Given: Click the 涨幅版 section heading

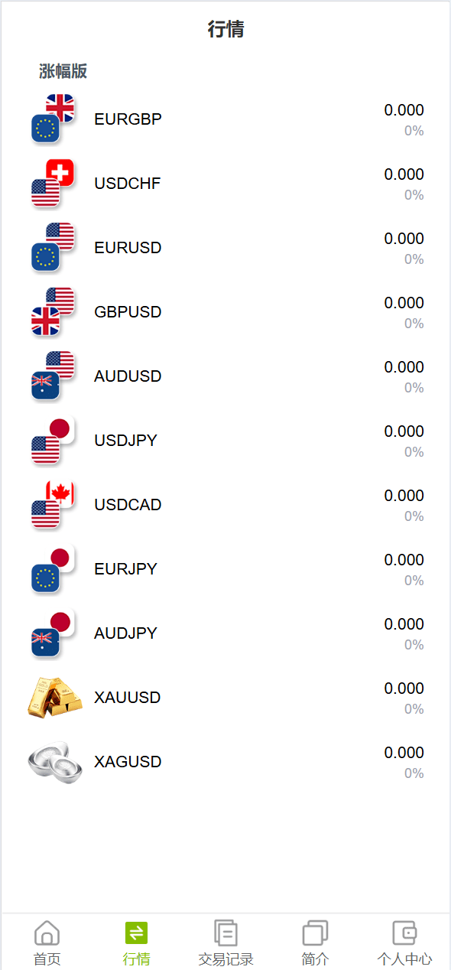Looking at the screenshot, I should click(63, 71).
